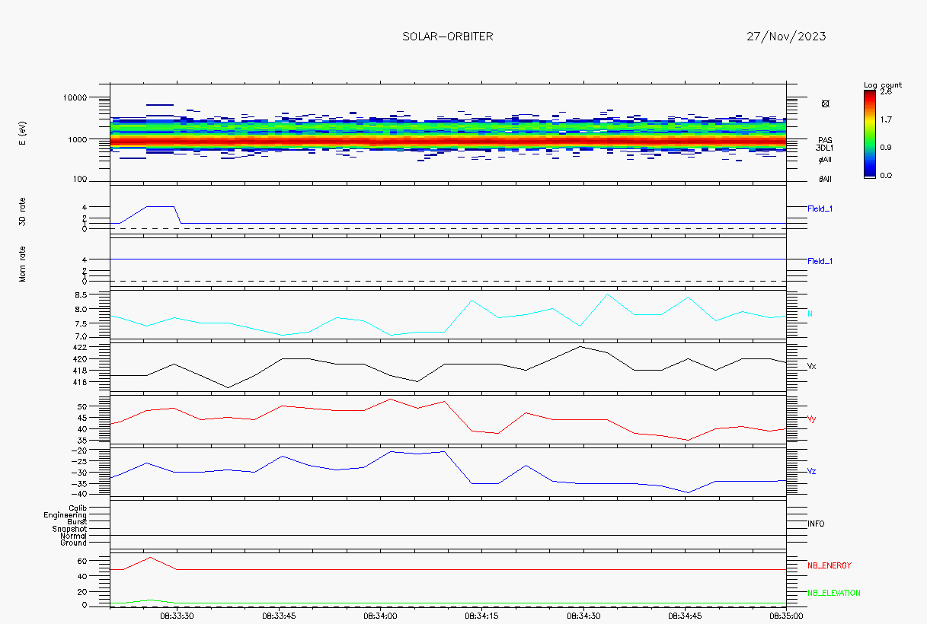Click the "3DL1" label beside the spectrogram

[x=825, y=148]
